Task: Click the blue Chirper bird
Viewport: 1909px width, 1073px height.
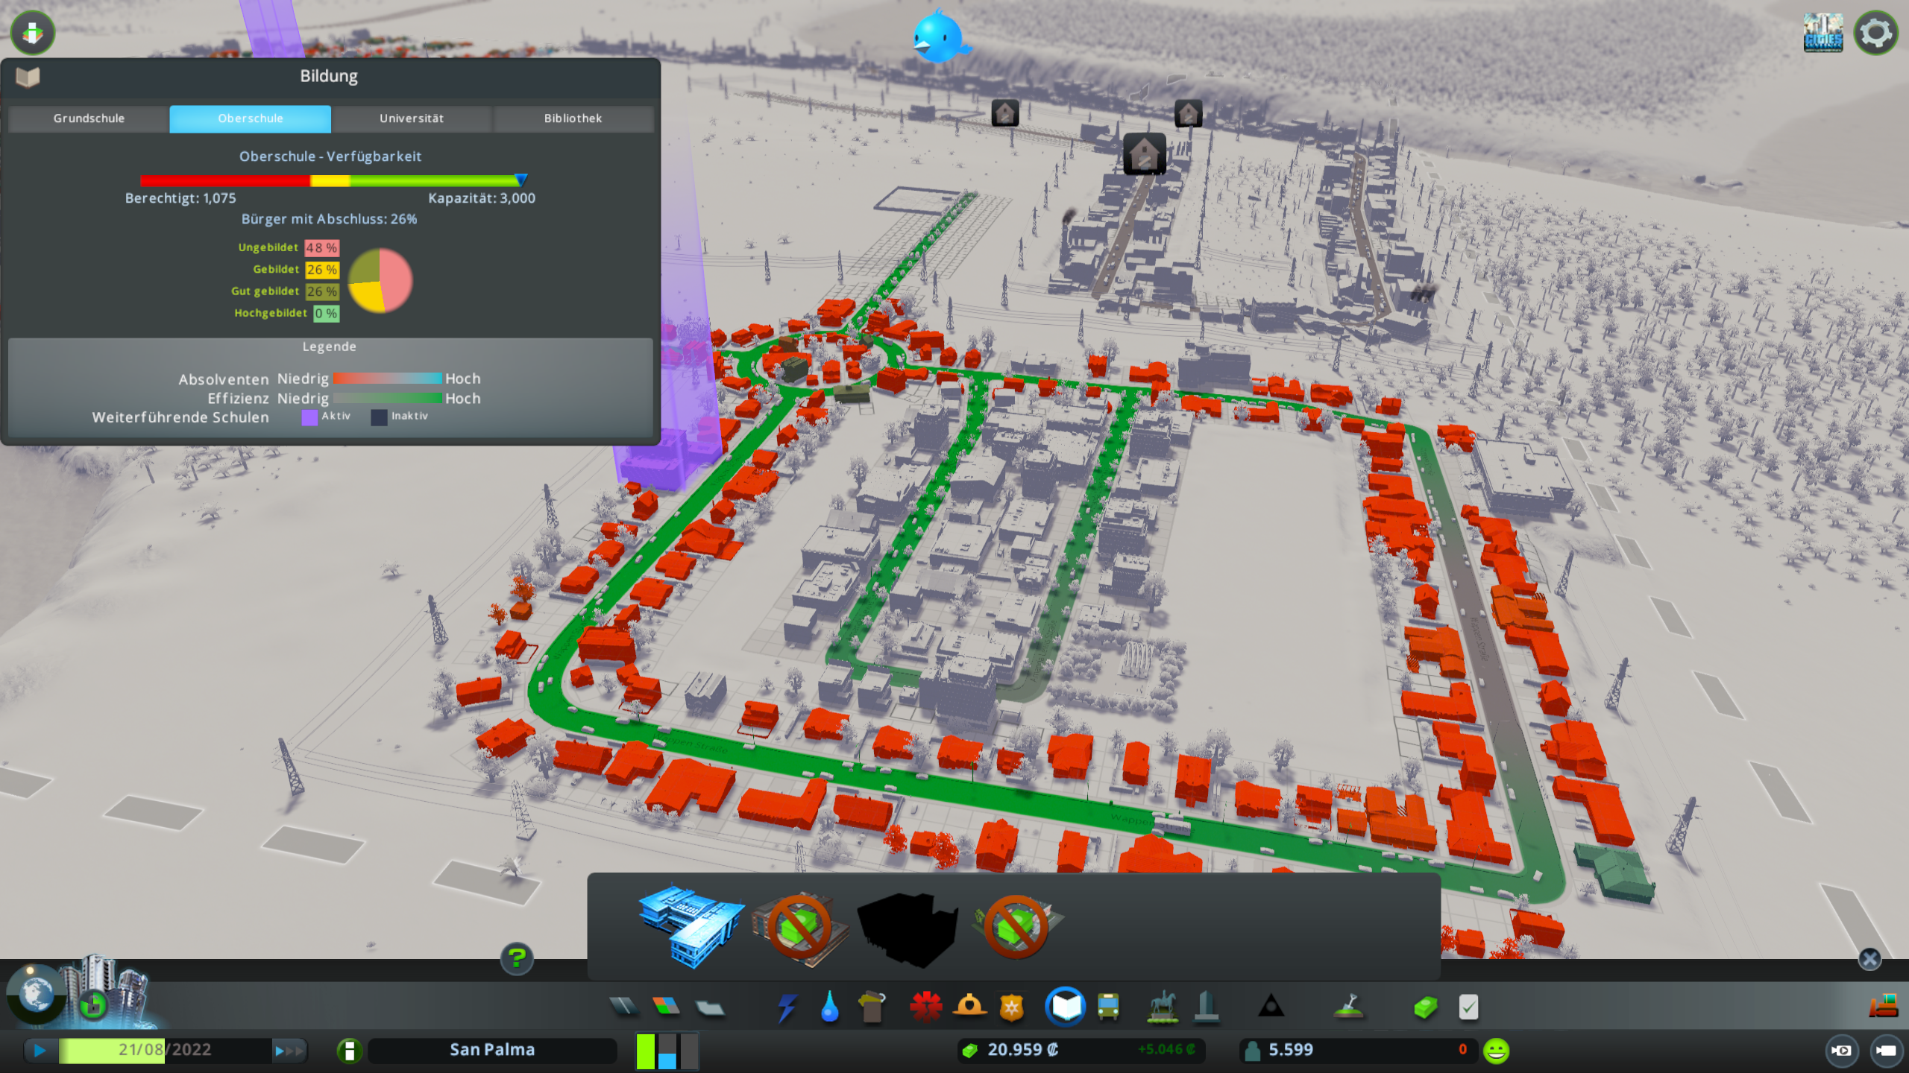Action: pos(938,36)
